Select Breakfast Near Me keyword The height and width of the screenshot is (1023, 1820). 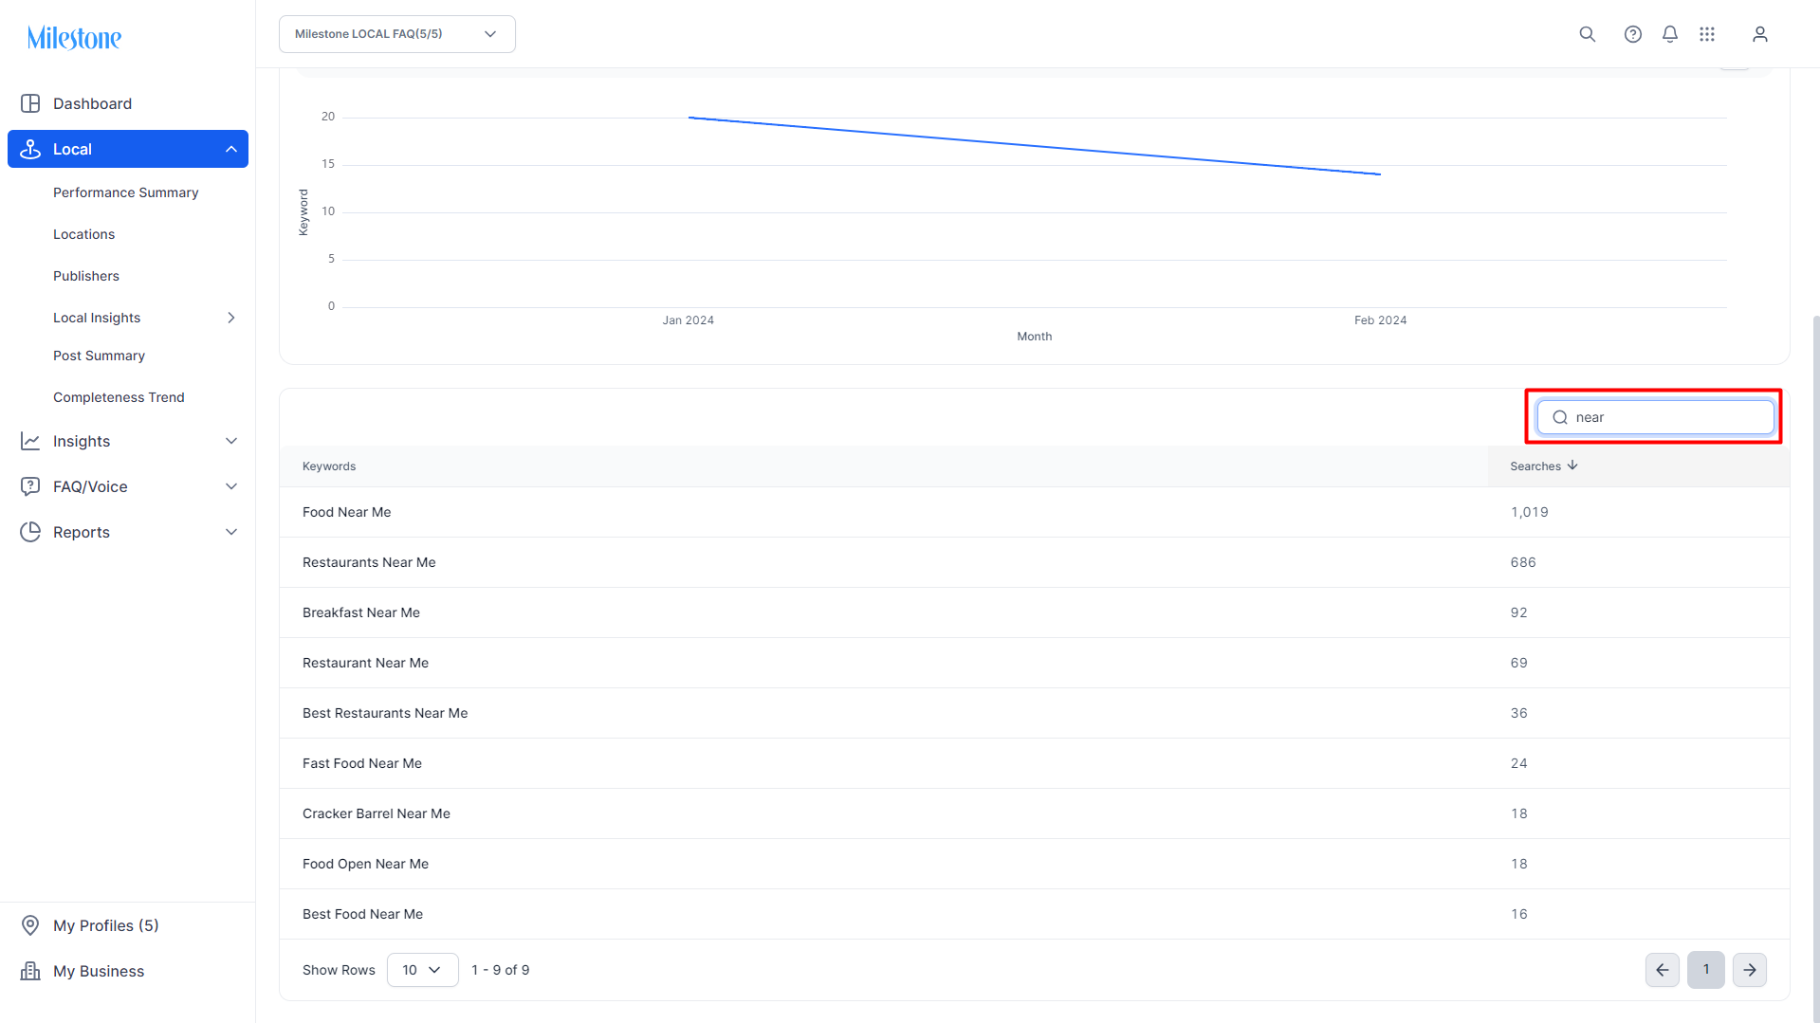[361, 612]
